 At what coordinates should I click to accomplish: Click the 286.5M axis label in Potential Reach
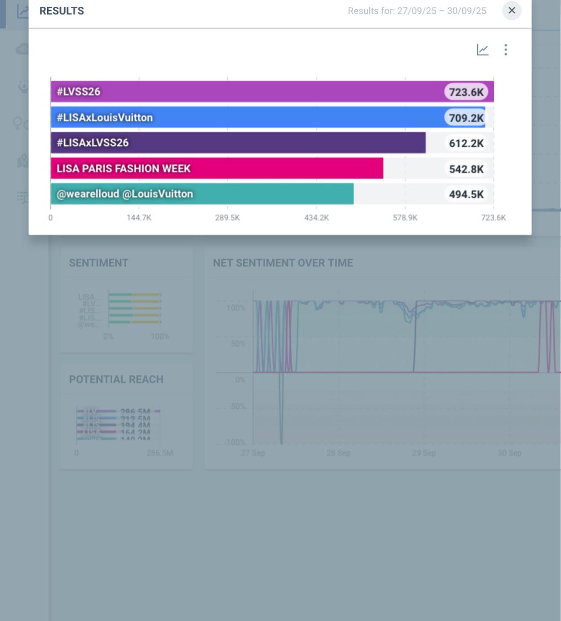(x=159, y=453)
